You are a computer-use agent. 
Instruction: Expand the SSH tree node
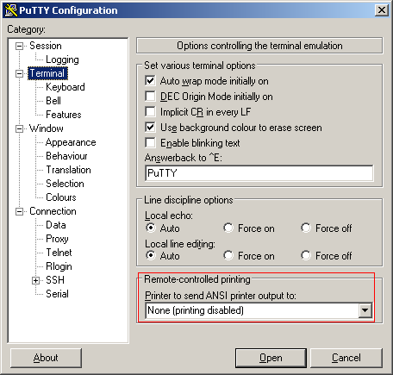(35, 280)
